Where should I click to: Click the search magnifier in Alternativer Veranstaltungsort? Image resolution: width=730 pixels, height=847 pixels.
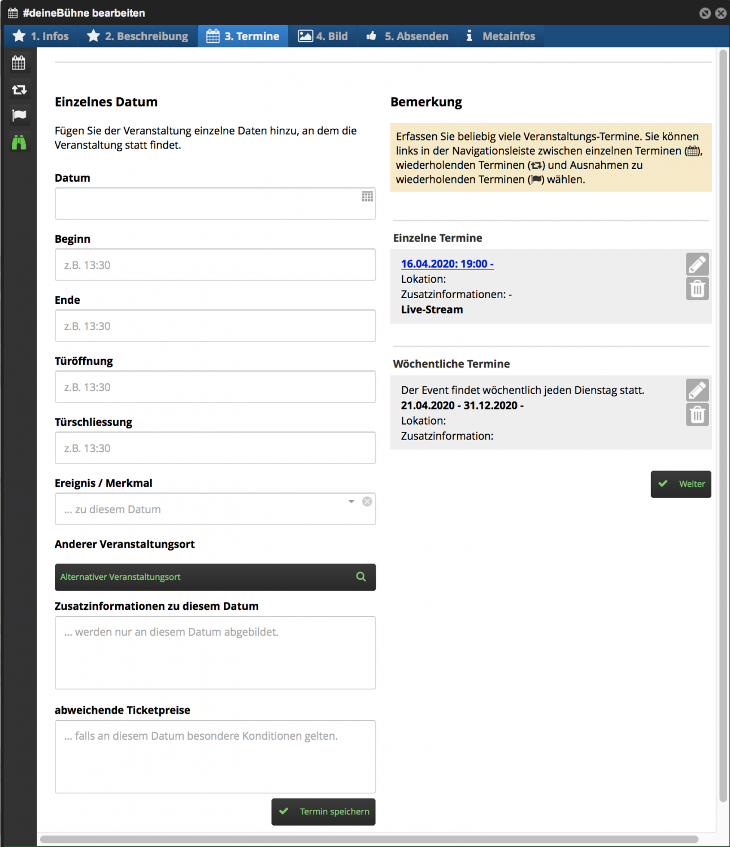click(x=361, y=577)
